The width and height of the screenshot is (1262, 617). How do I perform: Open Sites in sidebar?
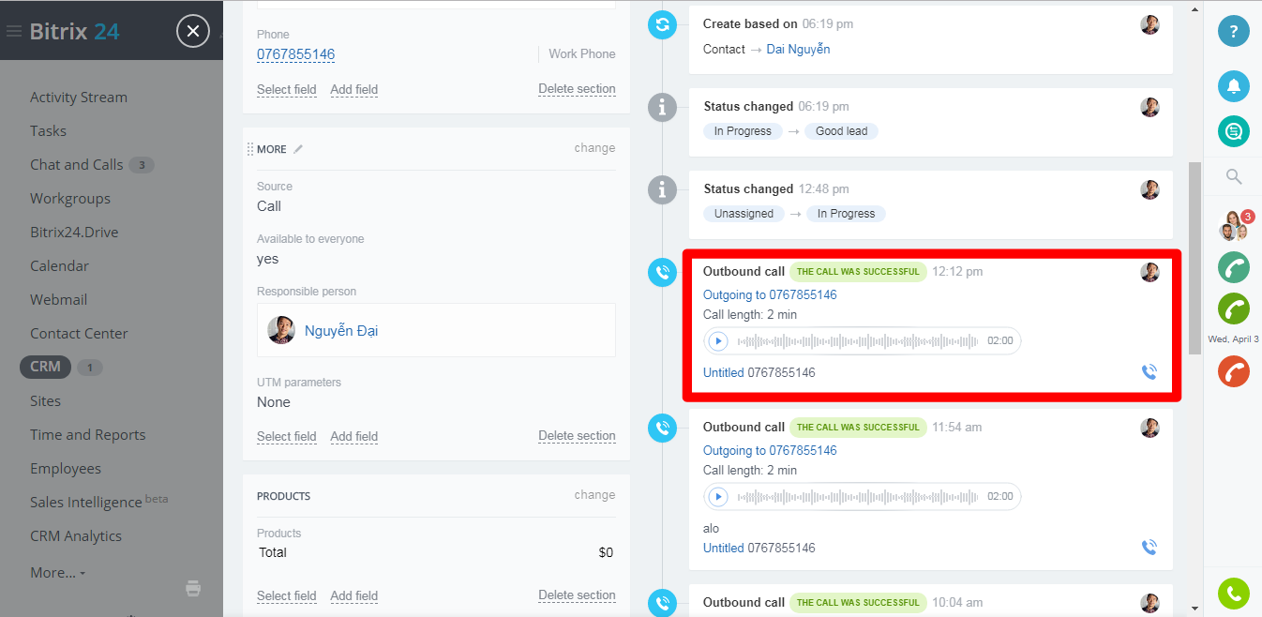point(45,401)
